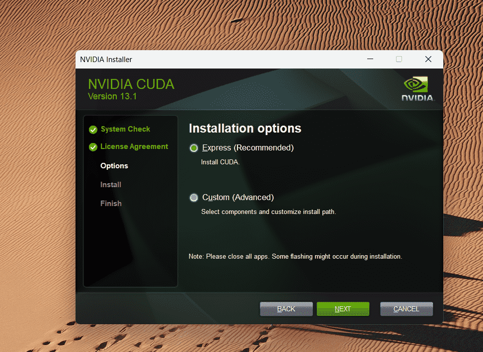Select the Options step in sidebar
The width and height of the screenshot is (483, 352).
[x=114, y=166]
